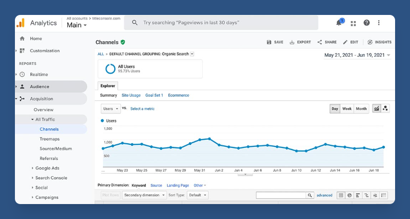
Task: Switch to line chart view icon
Action: coord(377,109)
